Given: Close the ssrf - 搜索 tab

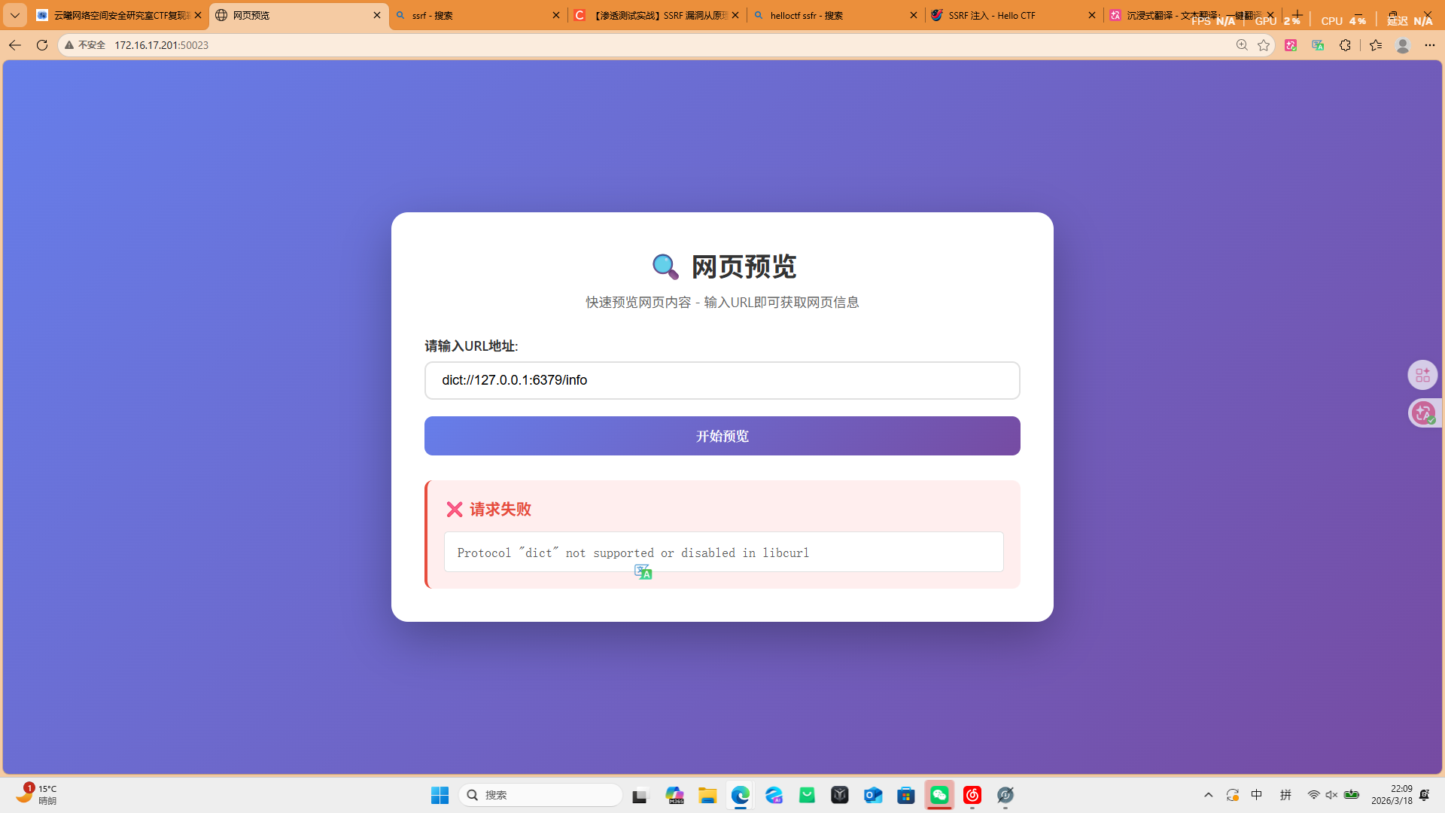Looking at the screenshot, I should pos(556,15).
